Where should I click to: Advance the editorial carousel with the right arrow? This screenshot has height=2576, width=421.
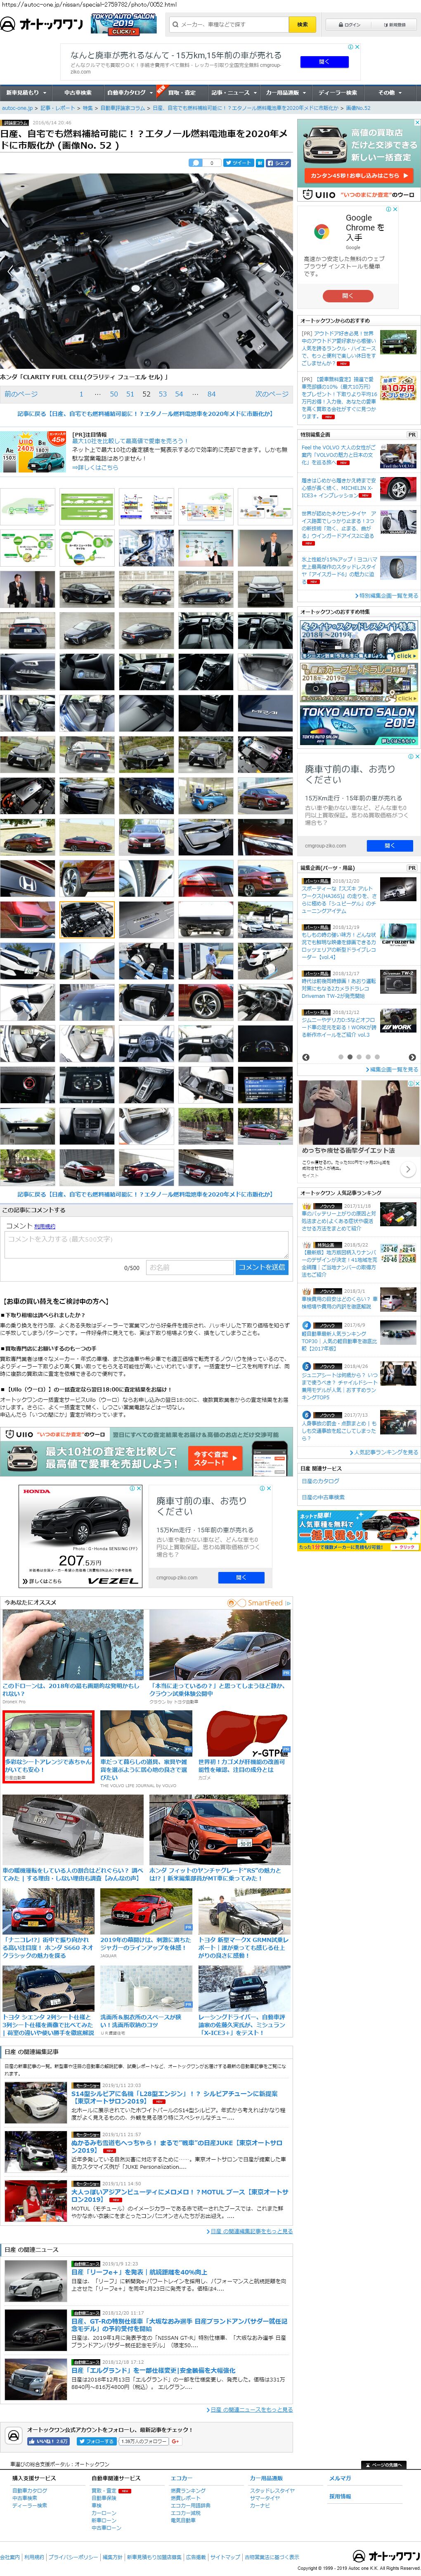pos(412,1057)
